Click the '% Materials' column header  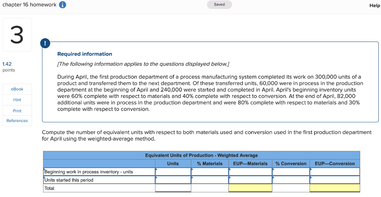pos(210,164)
